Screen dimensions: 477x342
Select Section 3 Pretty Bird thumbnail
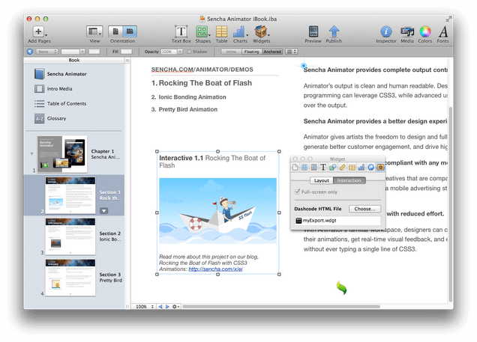70,278
